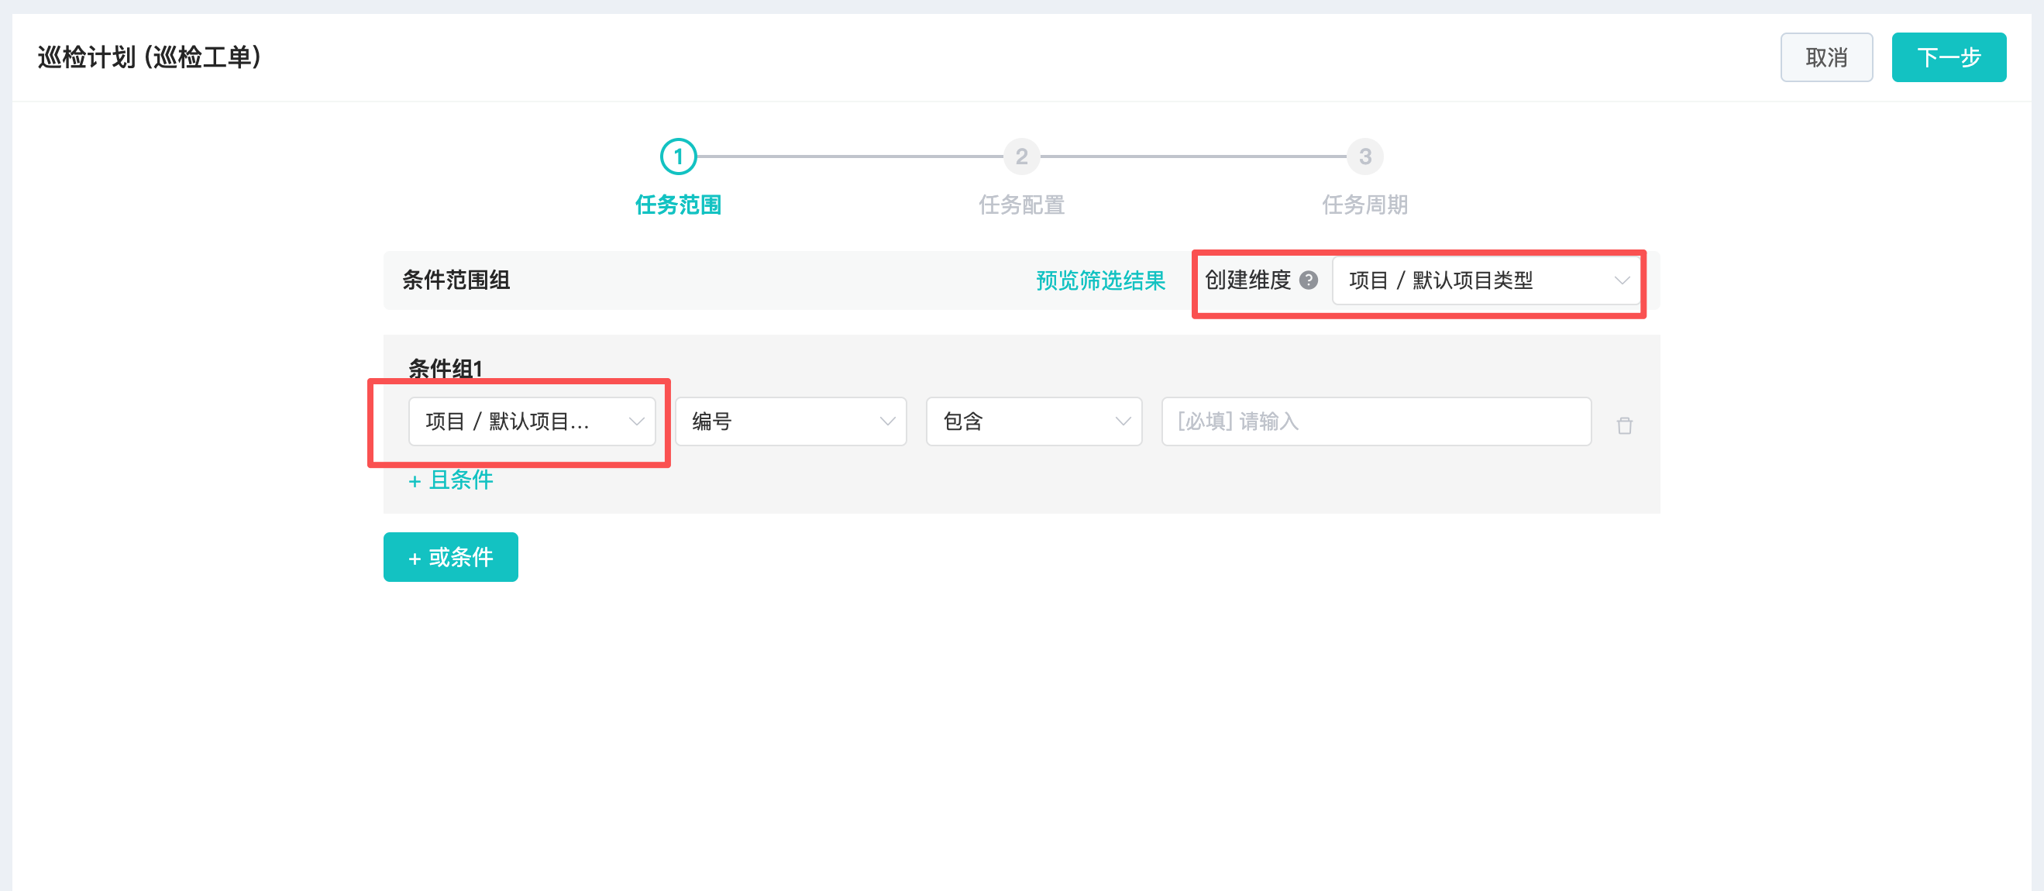
Task: Add an AND condition via + 且条件
Action: pyautogui.click(x=450, y=480)
